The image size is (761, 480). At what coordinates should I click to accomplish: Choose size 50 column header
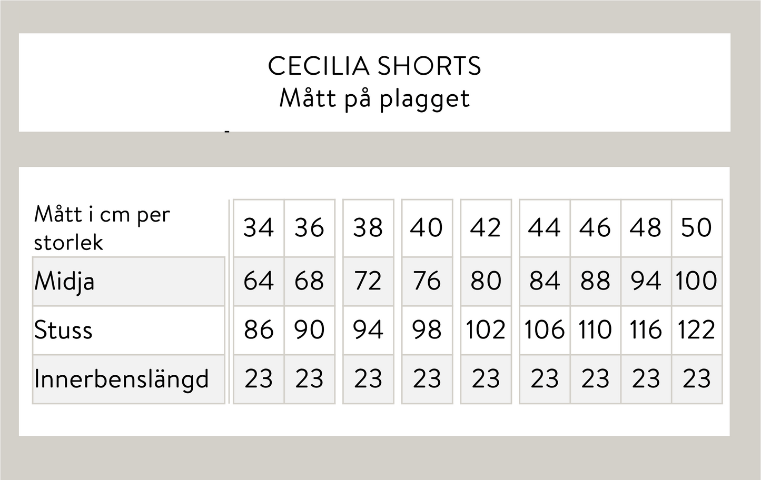pos(696,228)
